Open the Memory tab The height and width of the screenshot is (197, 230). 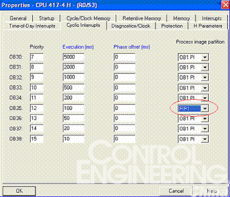(x=181, y=18)
